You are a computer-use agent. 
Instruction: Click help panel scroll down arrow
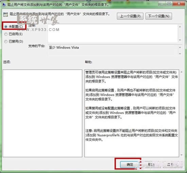click(182, 155)
